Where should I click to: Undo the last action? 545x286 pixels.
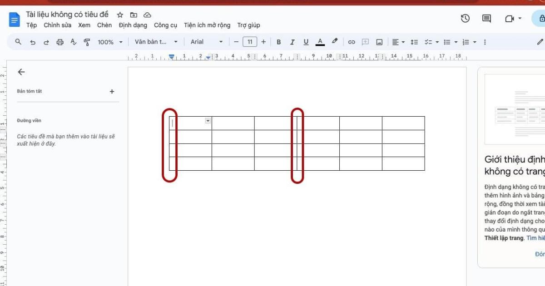point(32,41)
